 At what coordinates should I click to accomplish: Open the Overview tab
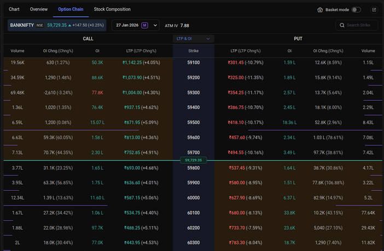click(39, 9)
